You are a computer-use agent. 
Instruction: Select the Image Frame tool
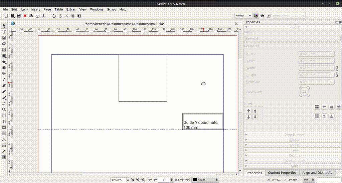4,38
